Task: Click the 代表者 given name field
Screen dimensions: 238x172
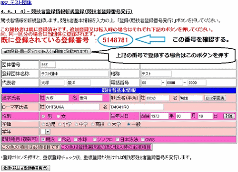Action: (79, 83)
